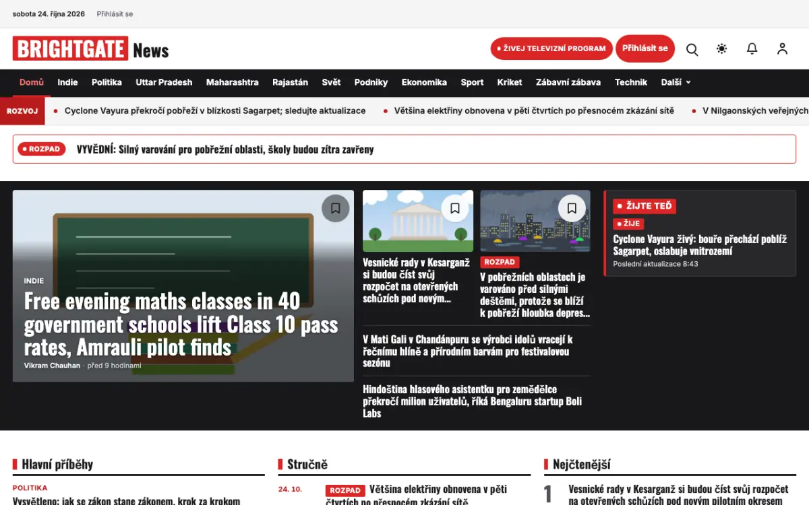Click the ŽIVEJ TELEVIZNÍ PROGRAM button
Screen dimensions: 809x505
[x=551, y=48]
